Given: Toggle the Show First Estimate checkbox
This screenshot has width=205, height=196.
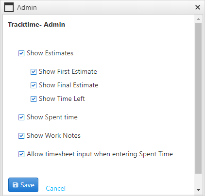Looking at the screenshot, I should point(34,72).
